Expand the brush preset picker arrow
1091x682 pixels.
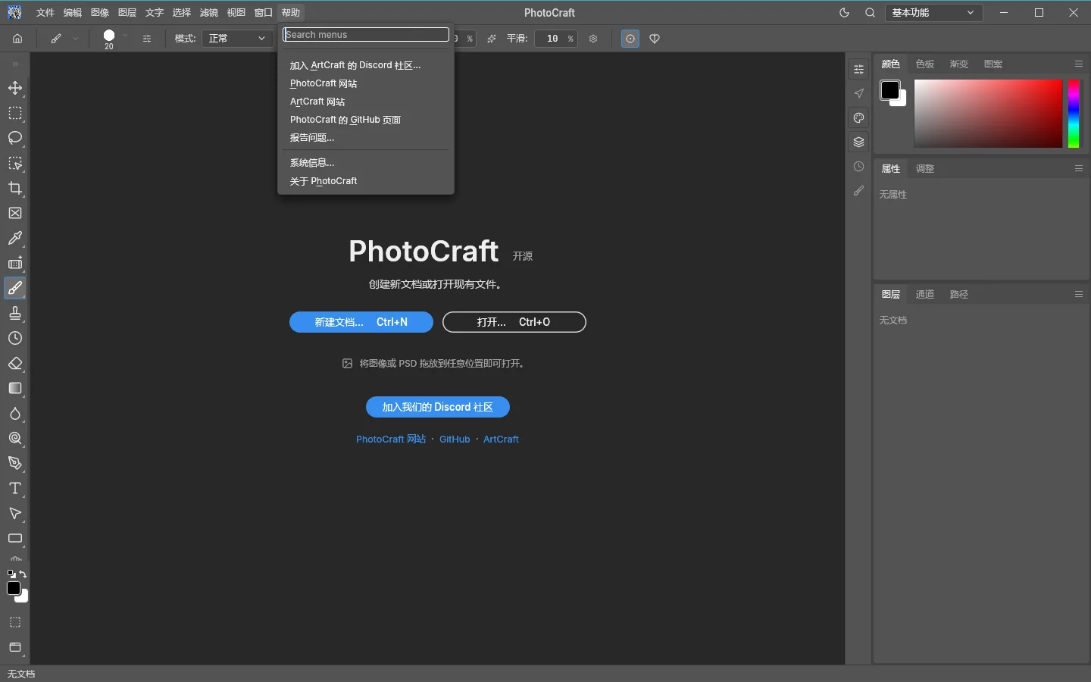[x=125, y=36]
